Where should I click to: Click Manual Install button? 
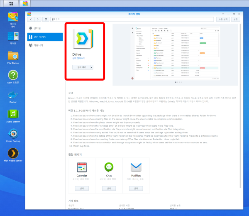click(x=223, y=19)
